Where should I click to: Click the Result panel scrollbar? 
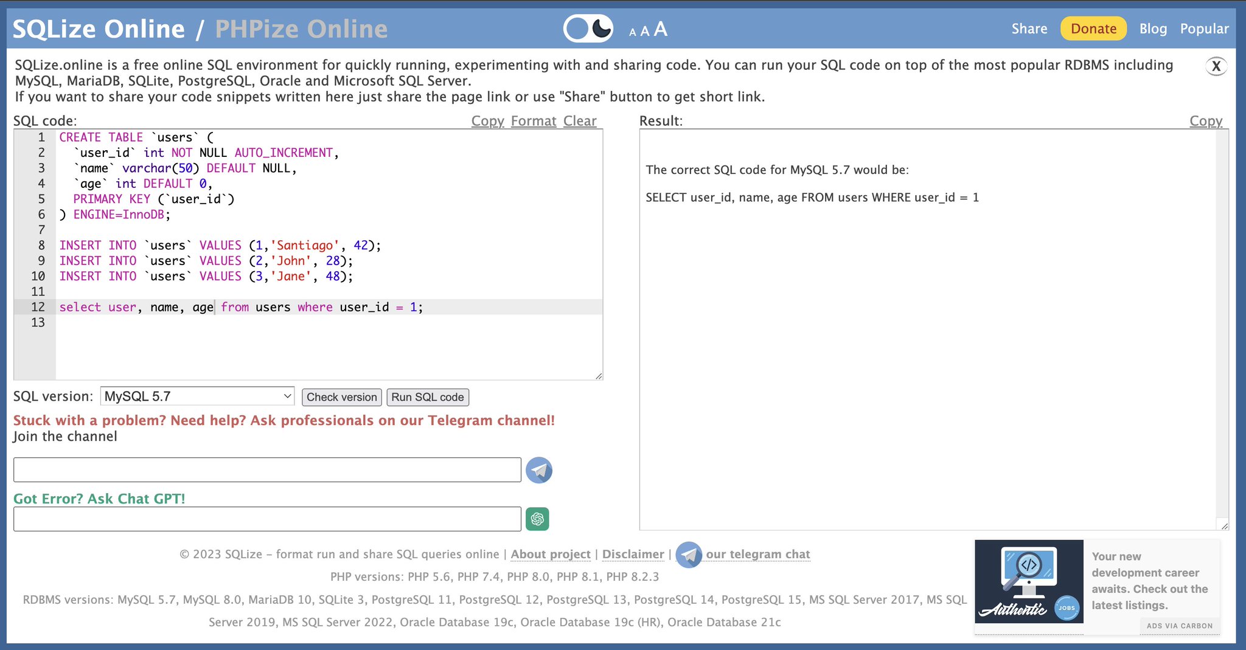coord(1222,323)
